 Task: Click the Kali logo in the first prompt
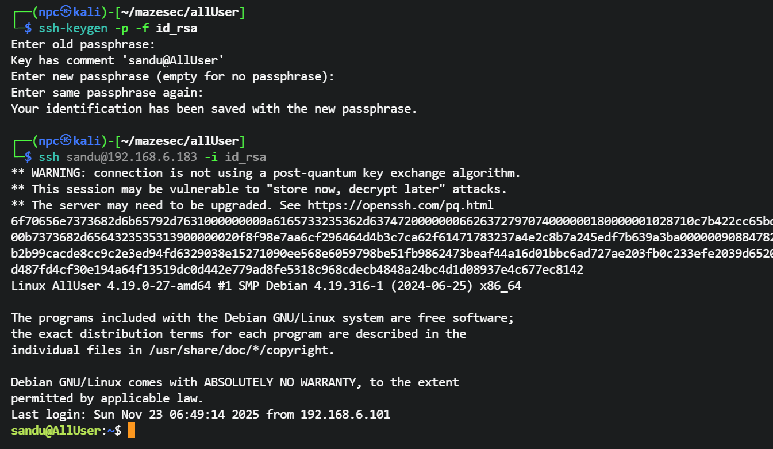[66, 11]
